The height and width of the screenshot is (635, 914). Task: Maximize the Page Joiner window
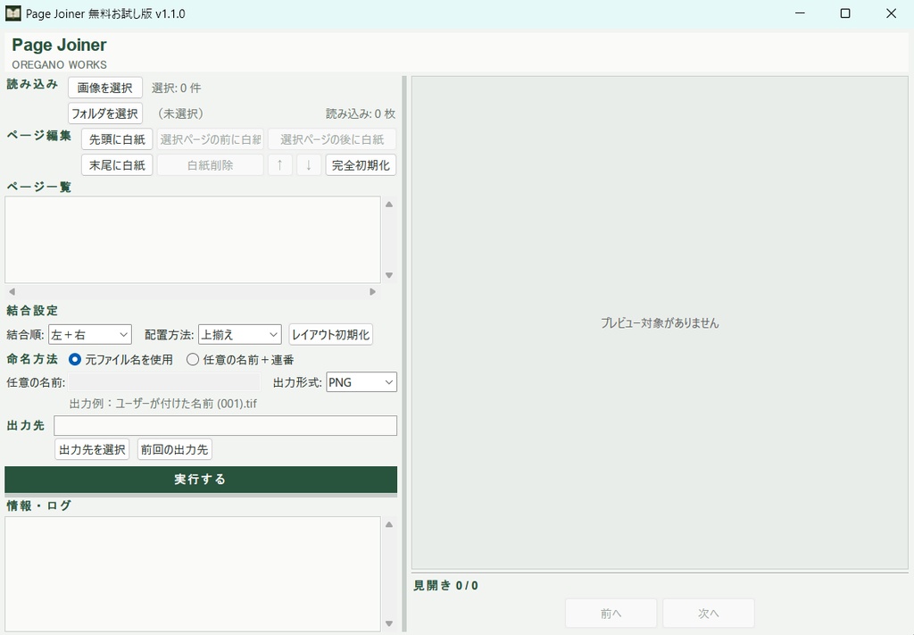(845, 13)
